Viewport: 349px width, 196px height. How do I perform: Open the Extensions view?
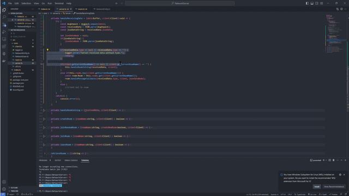[4, 46]
